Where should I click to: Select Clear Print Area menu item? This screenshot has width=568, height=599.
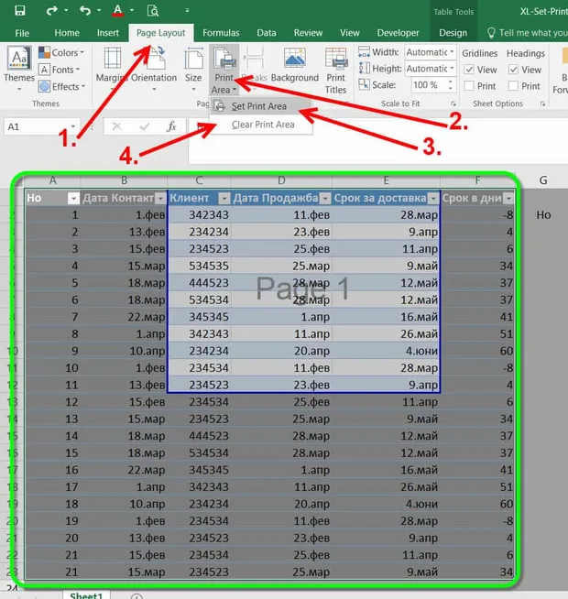point(261,125)
